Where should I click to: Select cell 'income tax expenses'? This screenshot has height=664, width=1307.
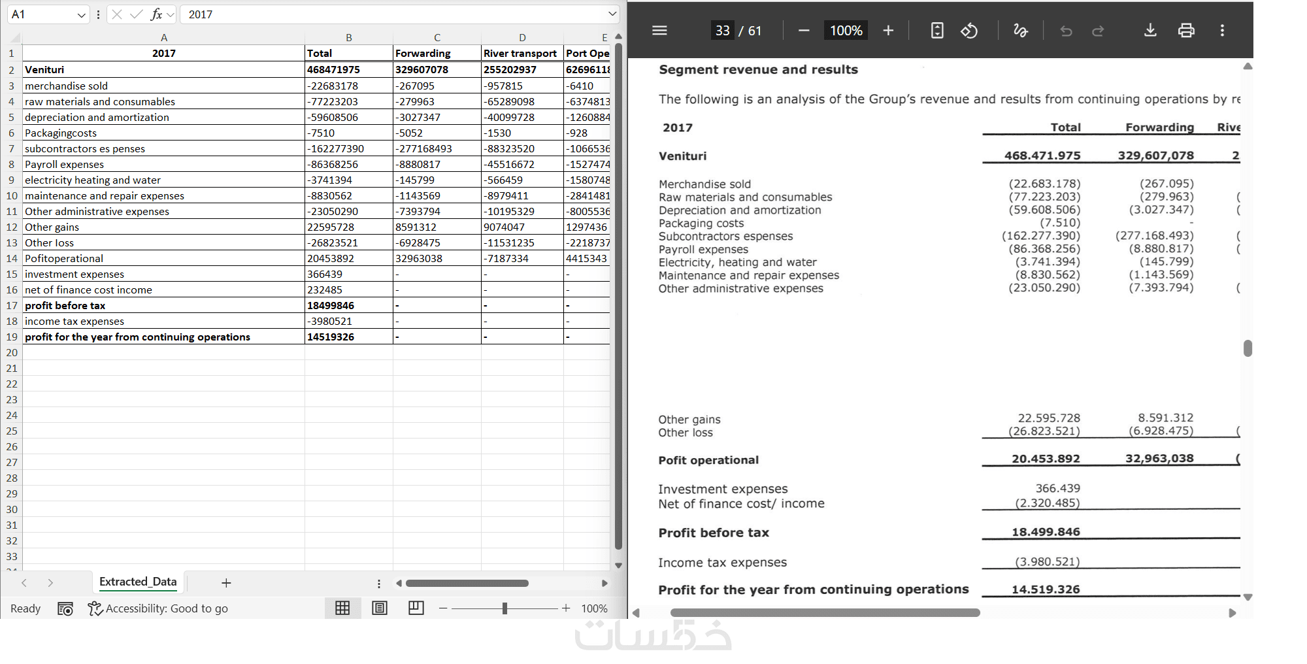click(x=164, y=321)
